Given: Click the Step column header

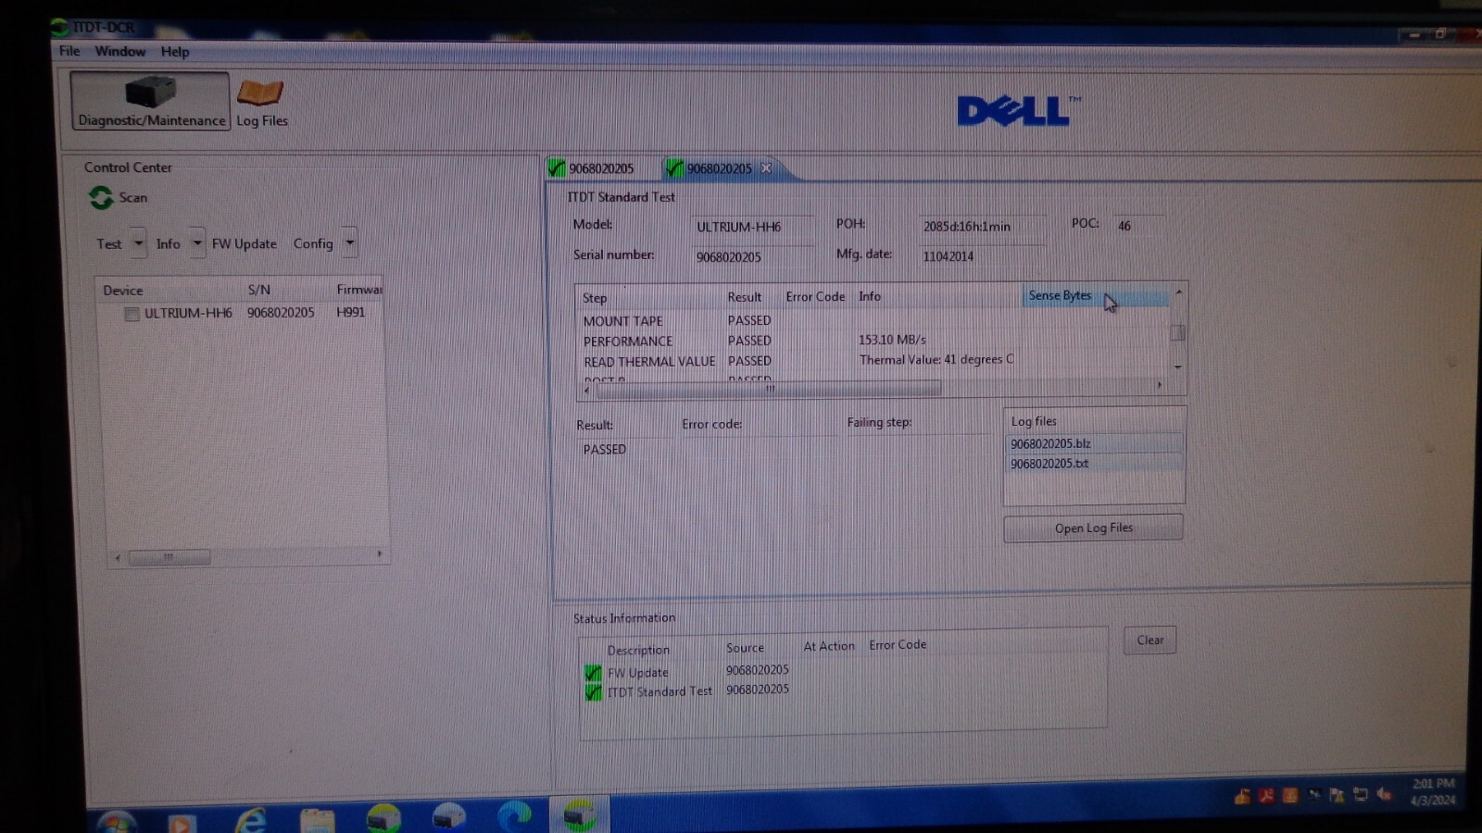Looking at the screenshot, I should click(x=595, y=298).
